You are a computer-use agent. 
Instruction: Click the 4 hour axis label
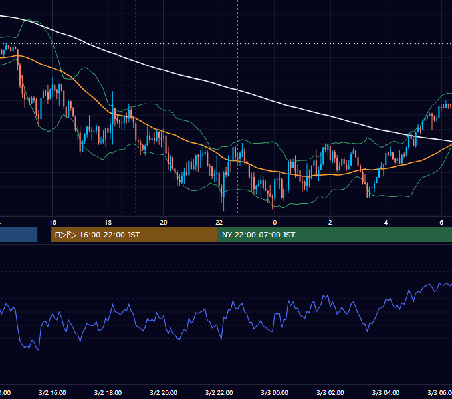(386, 223)
